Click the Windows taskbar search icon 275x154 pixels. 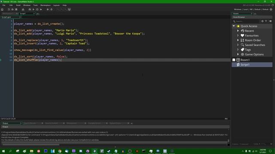click(x=10, y=151)
